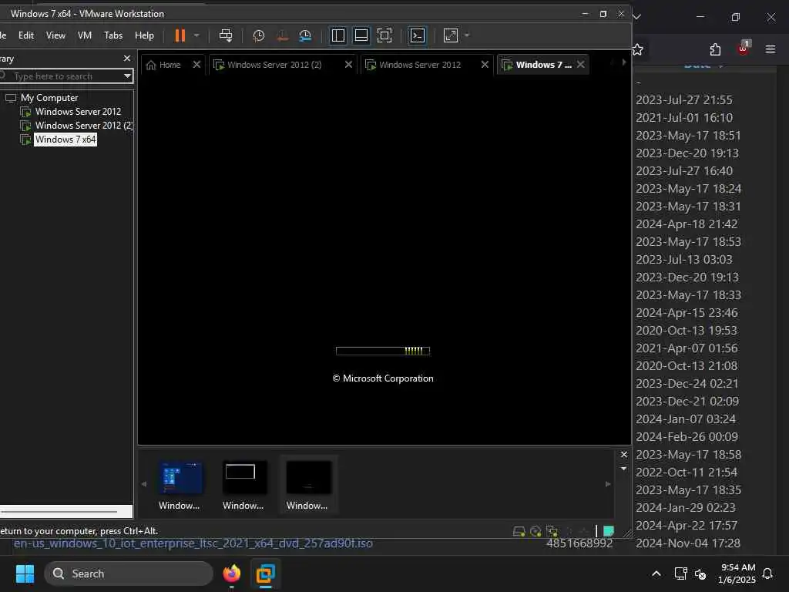Click the network adapter status icon
Viewport: 789px width, 592px height.
pos(552,531)
